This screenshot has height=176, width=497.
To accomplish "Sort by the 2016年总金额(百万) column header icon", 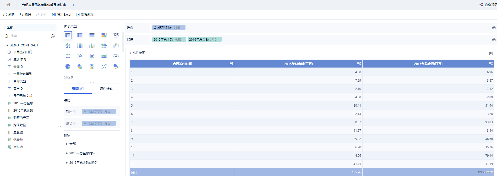I will pyautogui.click(x=491, y=64).
